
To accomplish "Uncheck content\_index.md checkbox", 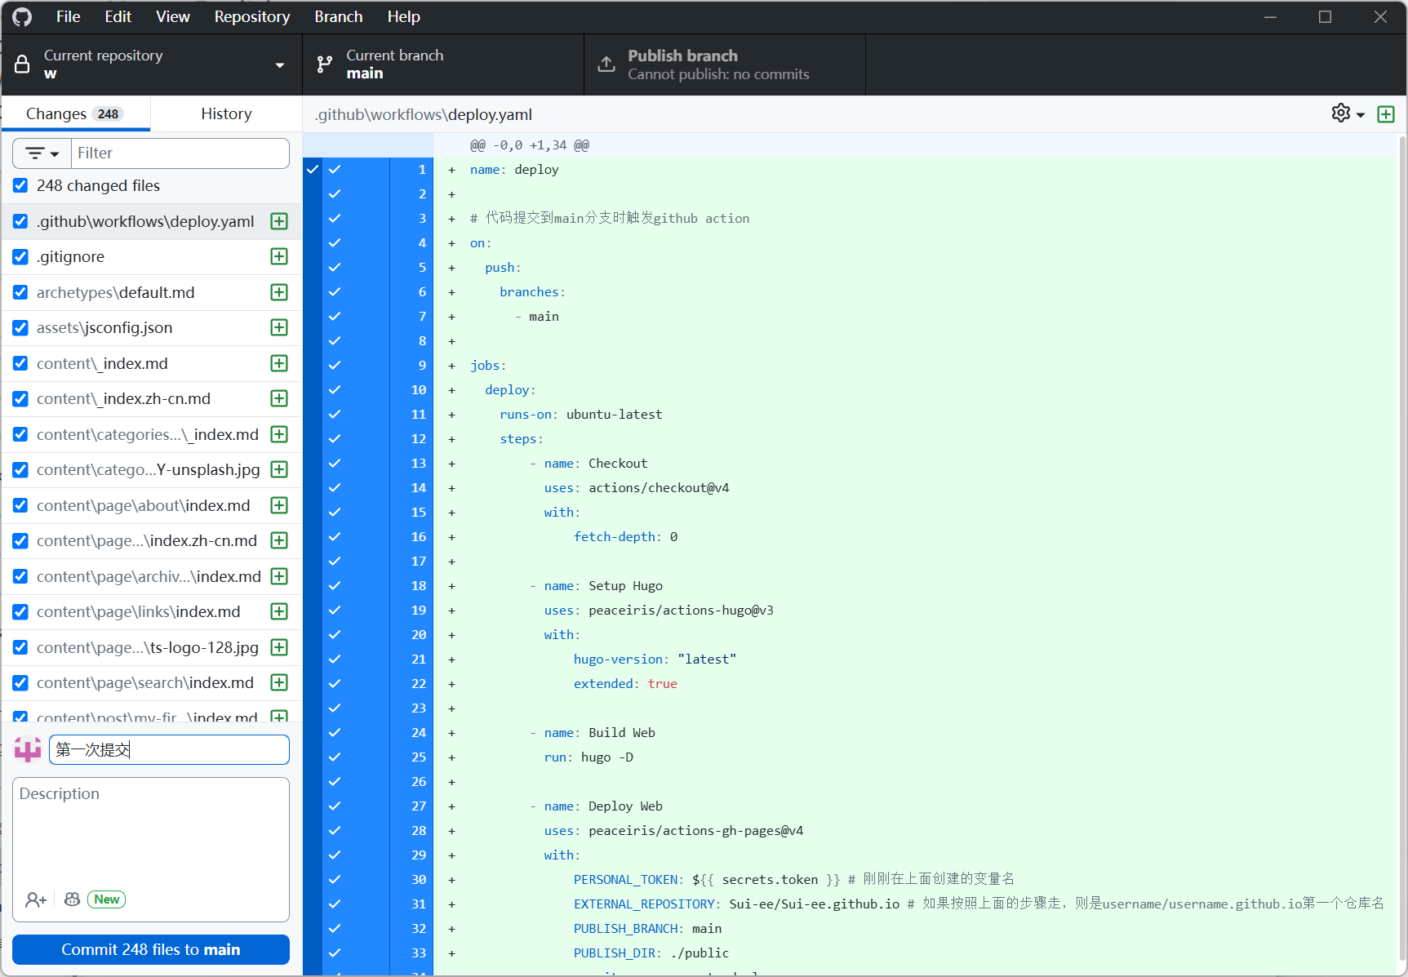I will tap(20, 363).
